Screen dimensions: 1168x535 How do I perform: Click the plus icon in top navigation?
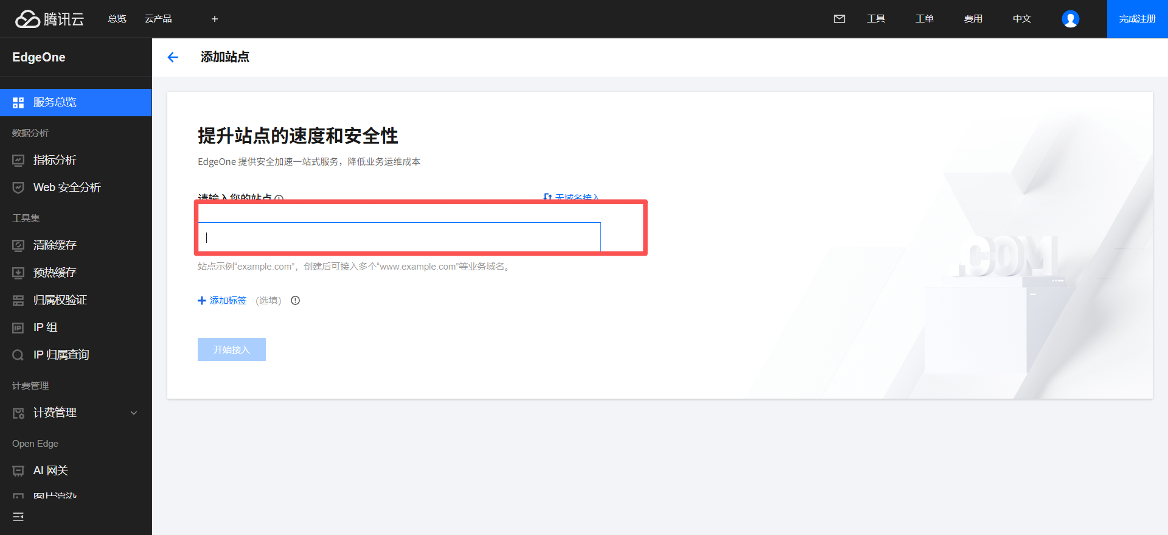(215, 19)
